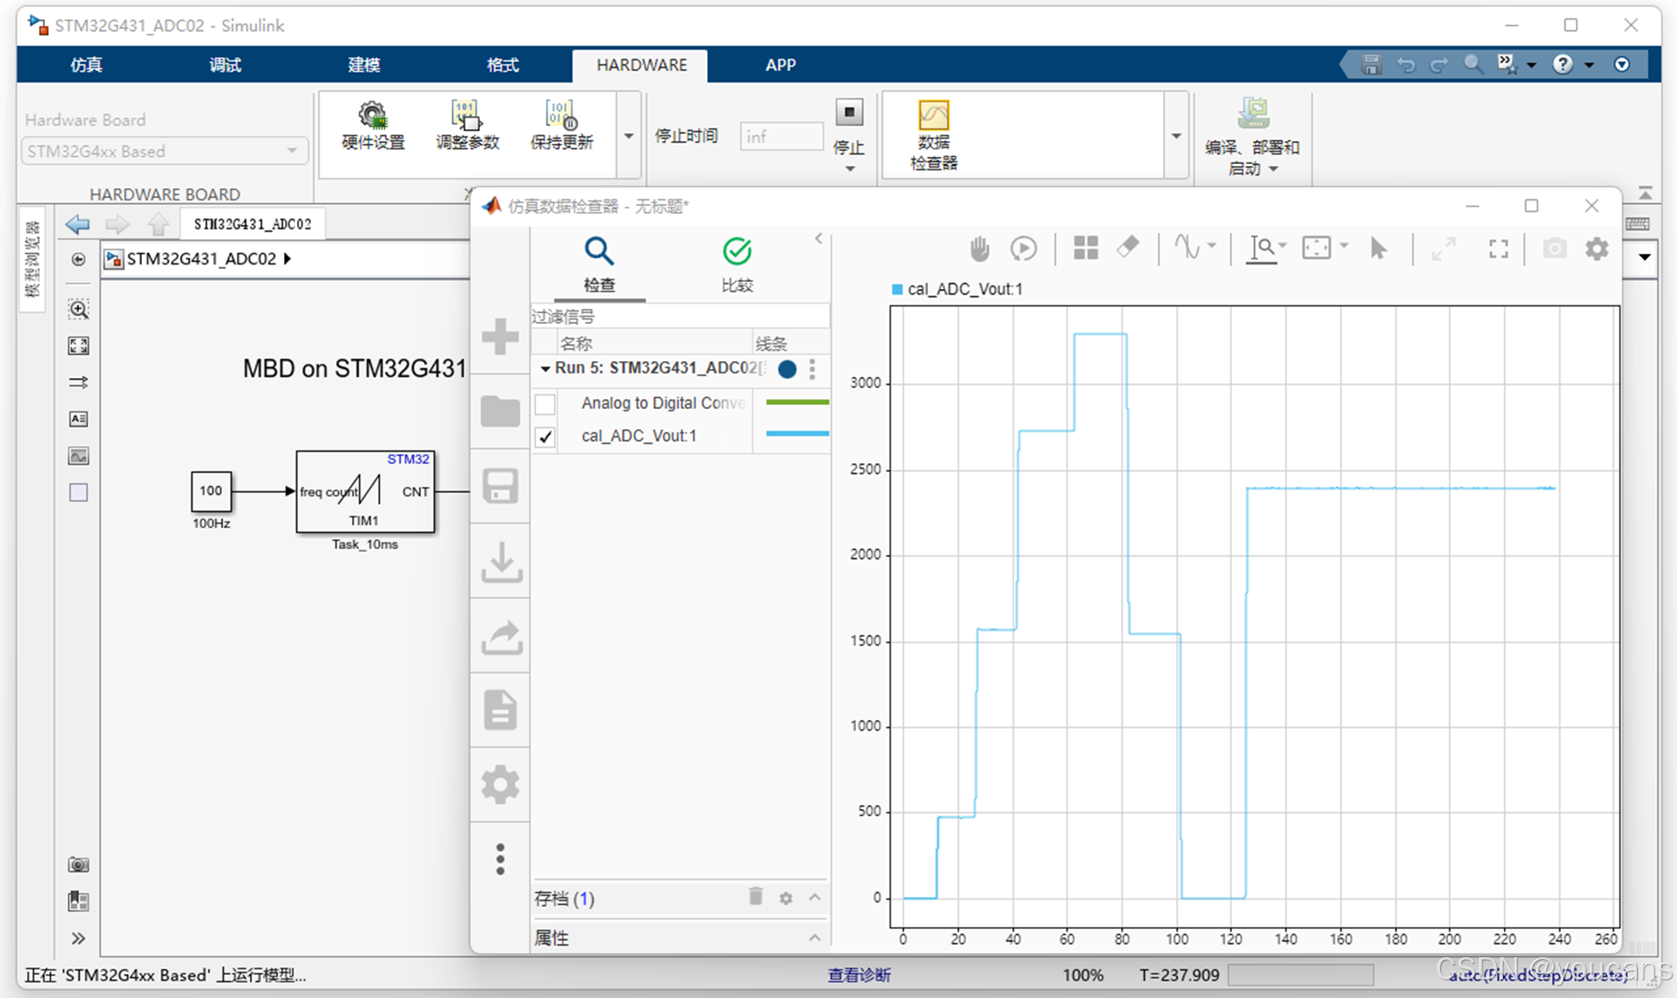The image size is (1677, 998).
Task: Click the folder open-session icon
Action: pos(500,411)
